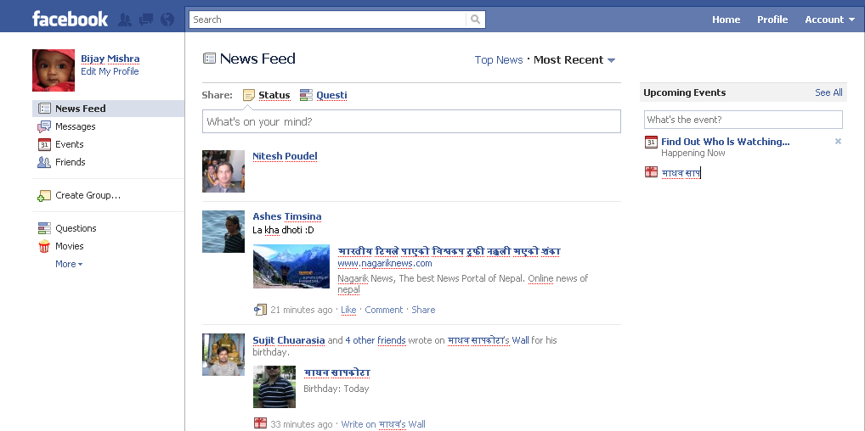Select the Status share tab
The width and height of the screenshot is (865, 431).
tap(274, 95)
